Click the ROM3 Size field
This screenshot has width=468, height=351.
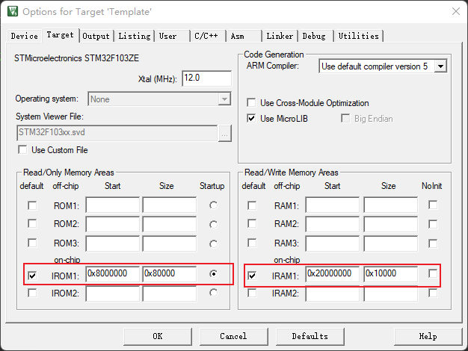coord(170,243)
